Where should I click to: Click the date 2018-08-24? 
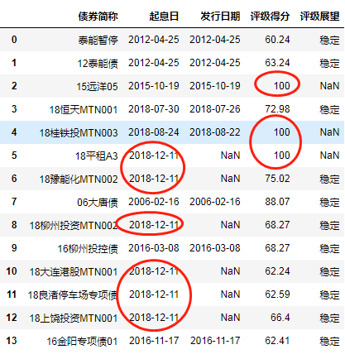(154, 132)
